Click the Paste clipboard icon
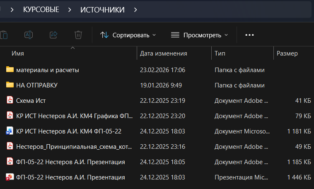 4,35
